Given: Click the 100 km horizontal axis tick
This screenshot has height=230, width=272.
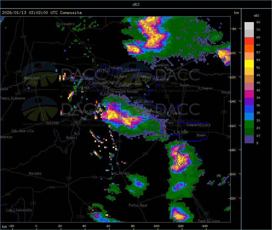Looking at the screenshot, I should pos(157,226).
